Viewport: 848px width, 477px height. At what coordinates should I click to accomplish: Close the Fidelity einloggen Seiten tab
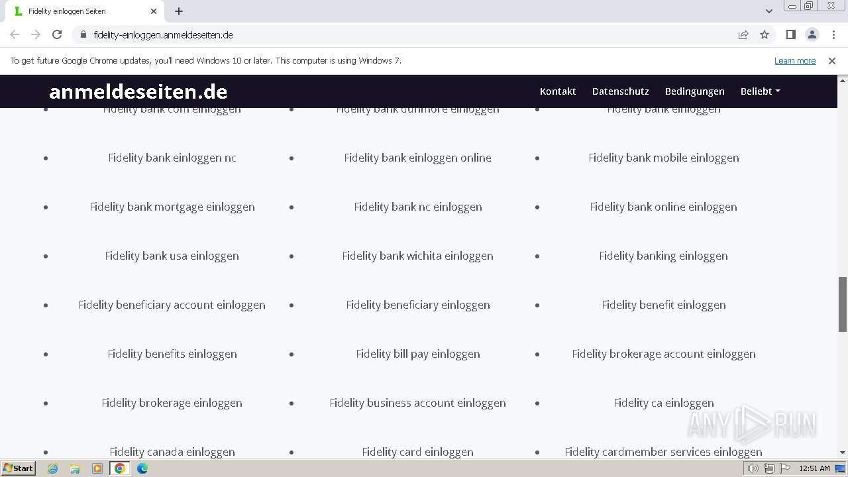tap(154, 11)
